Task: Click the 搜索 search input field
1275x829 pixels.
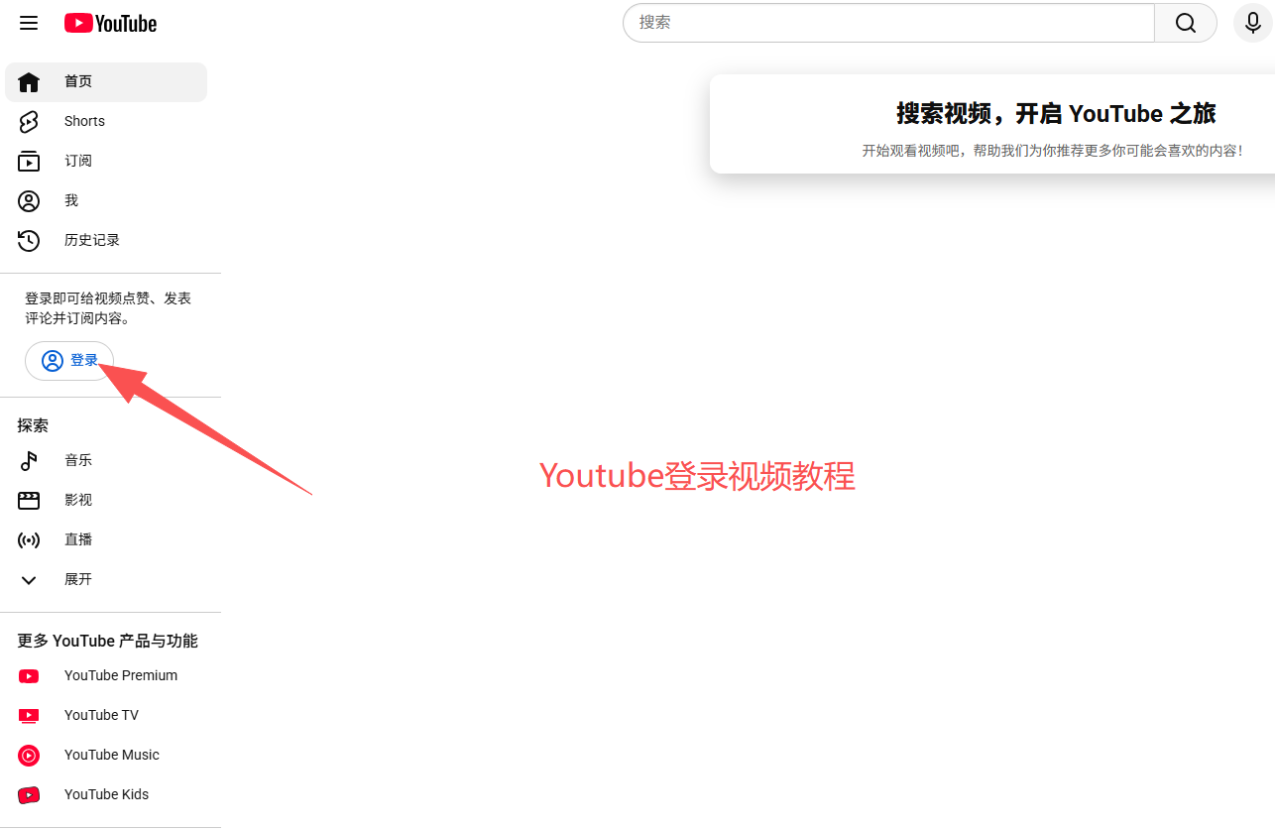Action: [x=889, y=23]
